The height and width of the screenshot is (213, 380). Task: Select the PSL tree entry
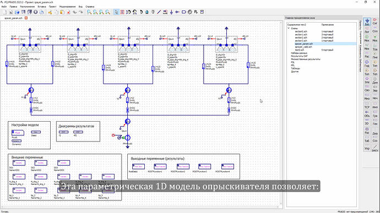tap(293, 62)
